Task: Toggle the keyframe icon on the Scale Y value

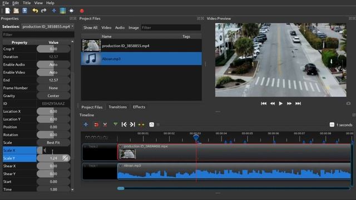Action: click(66, 158)
